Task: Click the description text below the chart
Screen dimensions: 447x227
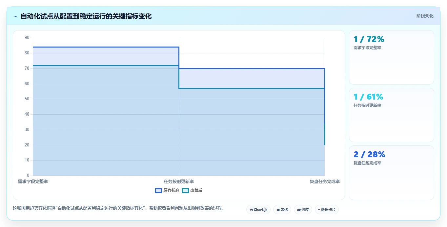Action: [118, 208]
